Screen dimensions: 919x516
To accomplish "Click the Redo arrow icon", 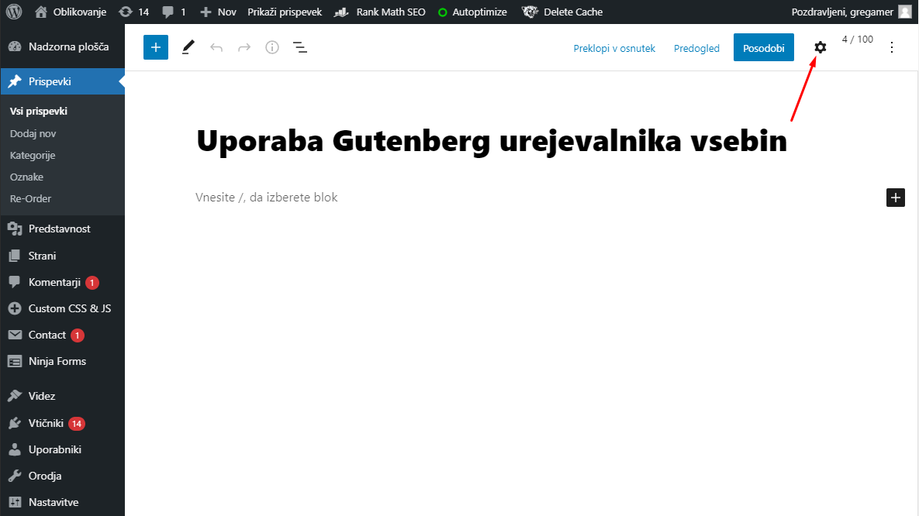I will (244, 47).
